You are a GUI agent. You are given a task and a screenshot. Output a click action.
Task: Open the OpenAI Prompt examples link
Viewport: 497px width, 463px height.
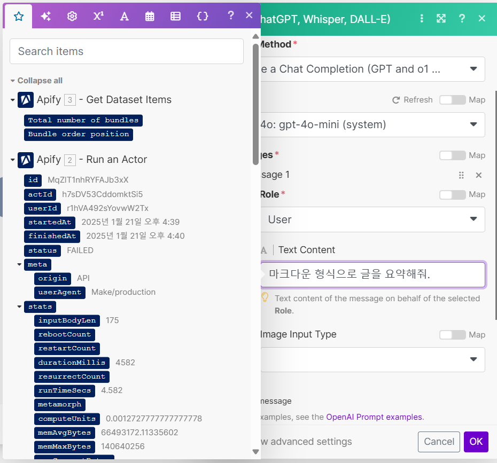(374, 417)
